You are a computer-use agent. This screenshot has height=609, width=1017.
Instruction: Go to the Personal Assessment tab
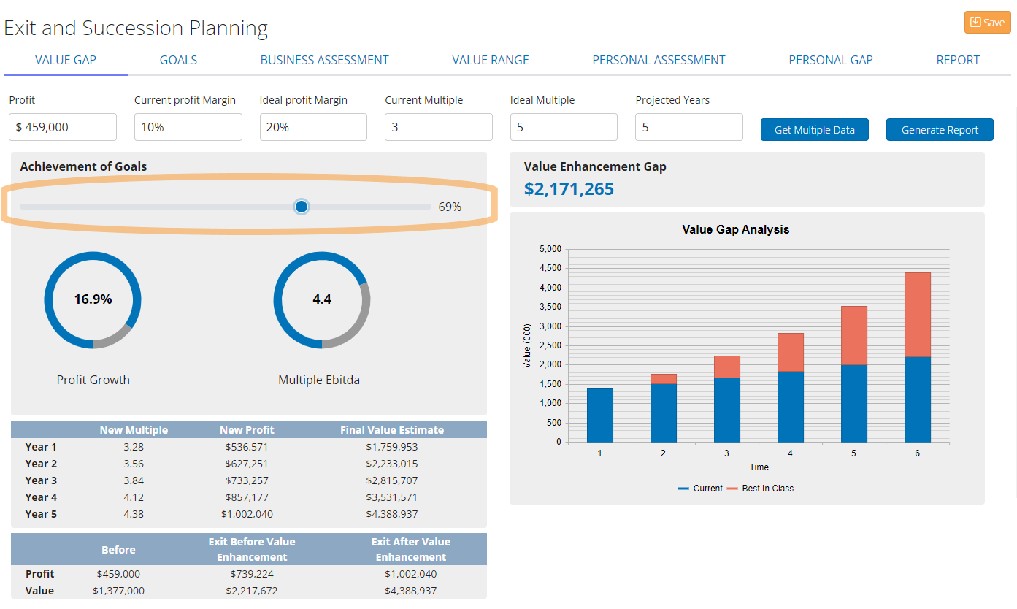pos(659,60)
